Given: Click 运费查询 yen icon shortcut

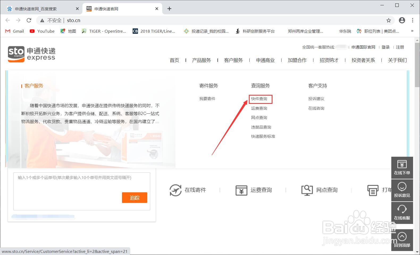Looking at the screenshot, I should click(241, 190).
